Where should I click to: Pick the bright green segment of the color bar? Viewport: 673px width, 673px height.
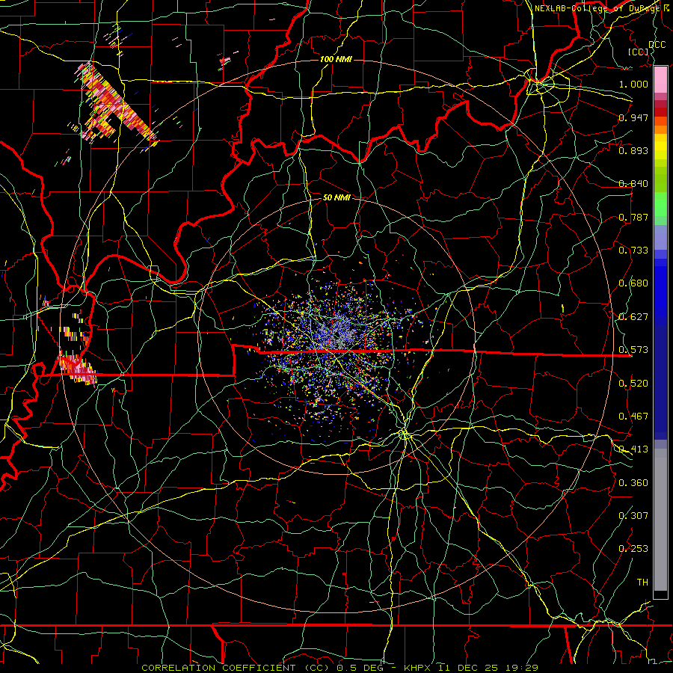[660, 204]
